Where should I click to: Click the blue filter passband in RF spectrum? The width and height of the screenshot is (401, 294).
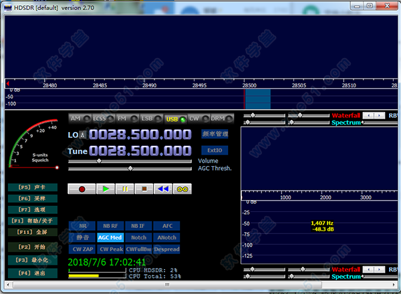pos(257,99)
